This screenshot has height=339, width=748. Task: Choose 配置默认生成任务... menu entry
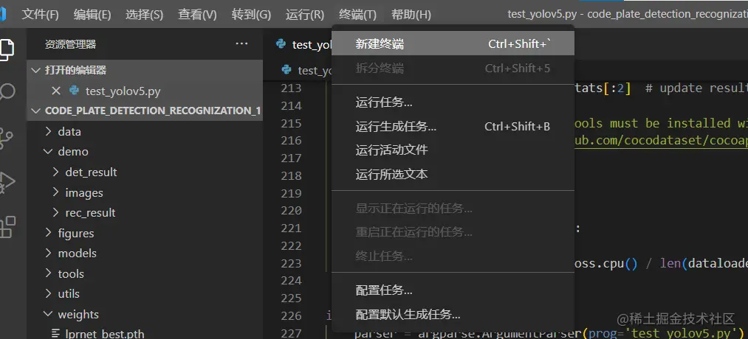[453, 314]
